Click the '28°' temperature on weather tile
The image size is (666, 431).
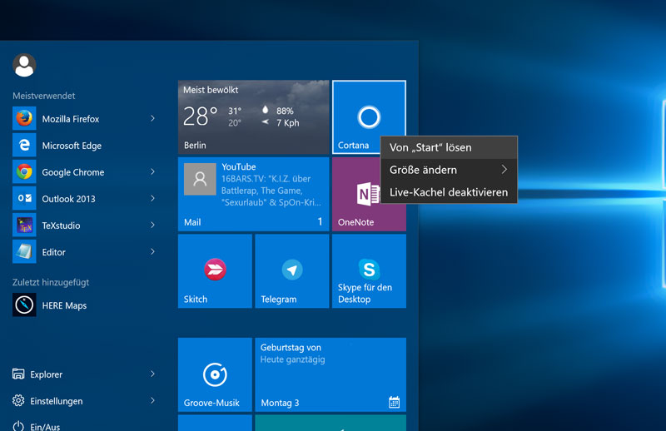coord(200,116)
